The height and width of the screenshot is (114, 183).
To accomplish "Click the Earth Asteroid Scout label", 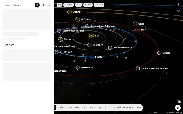I will point(65,46).
